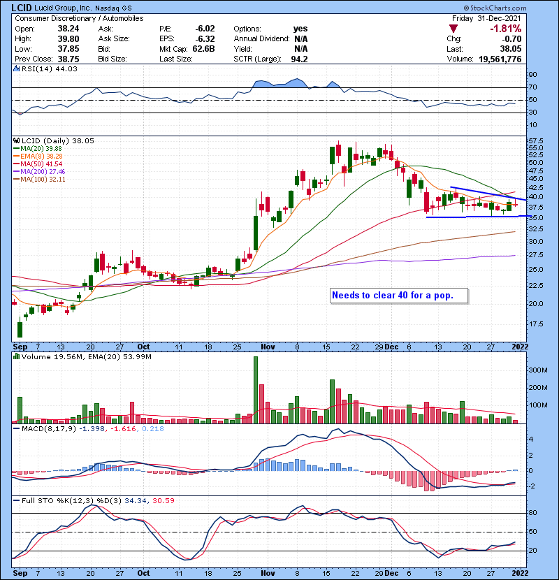Select the MA(100) 32.11 legend entry

pos(40,180)
